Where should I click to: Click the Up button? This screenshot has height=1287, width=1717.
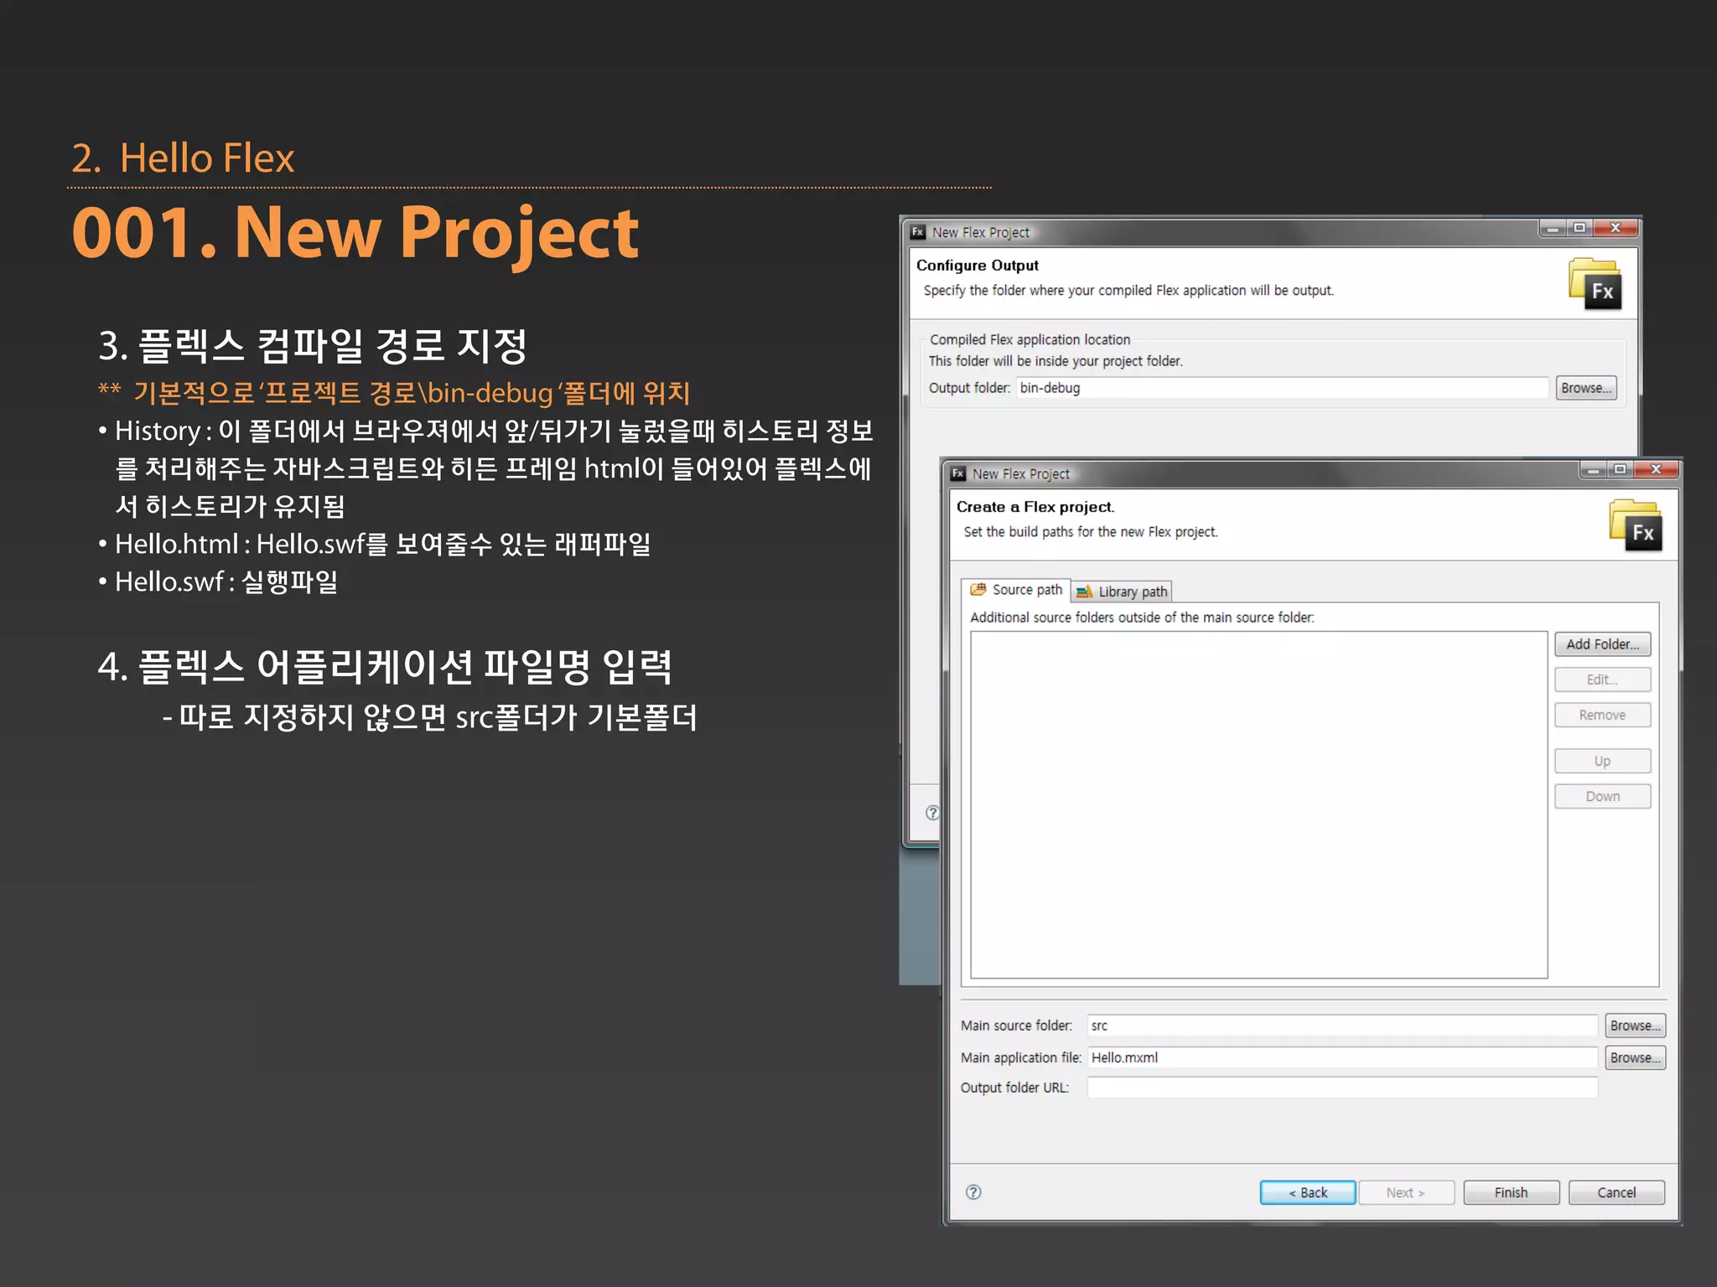click(1602, 761)
